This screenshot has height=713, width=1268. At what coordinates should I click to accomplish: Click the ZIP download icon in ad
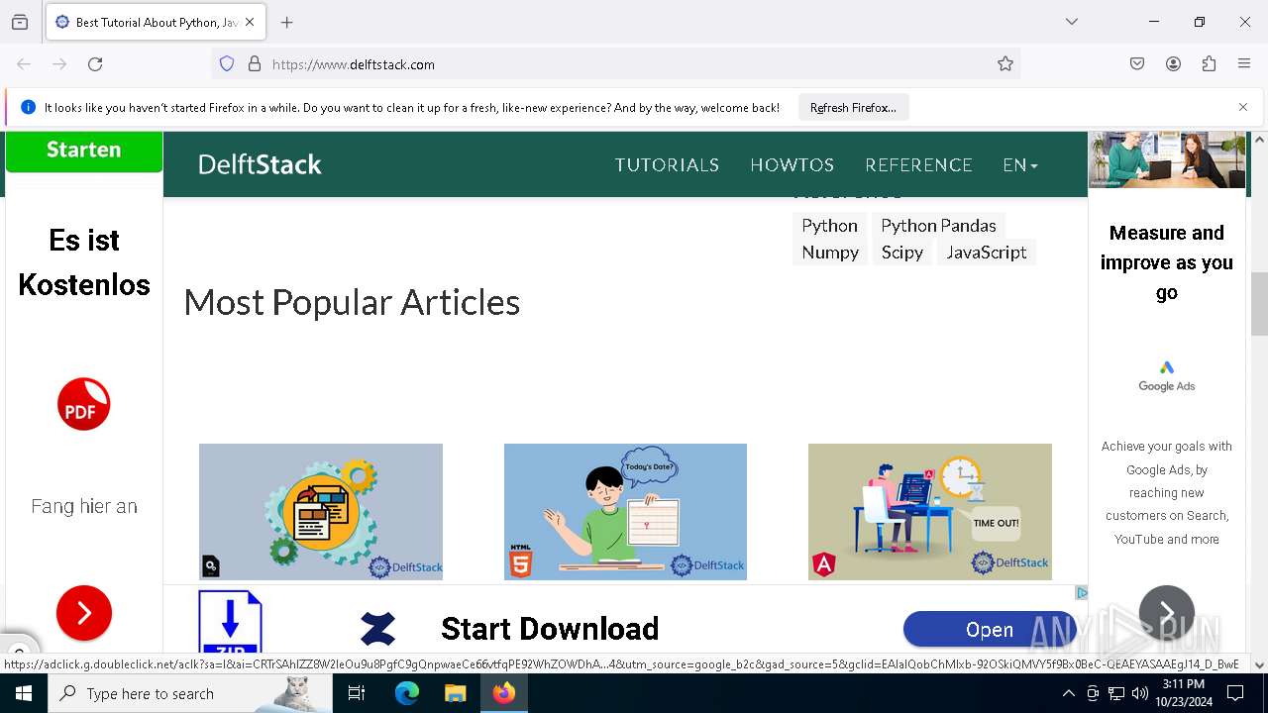(x=230, y=622)
